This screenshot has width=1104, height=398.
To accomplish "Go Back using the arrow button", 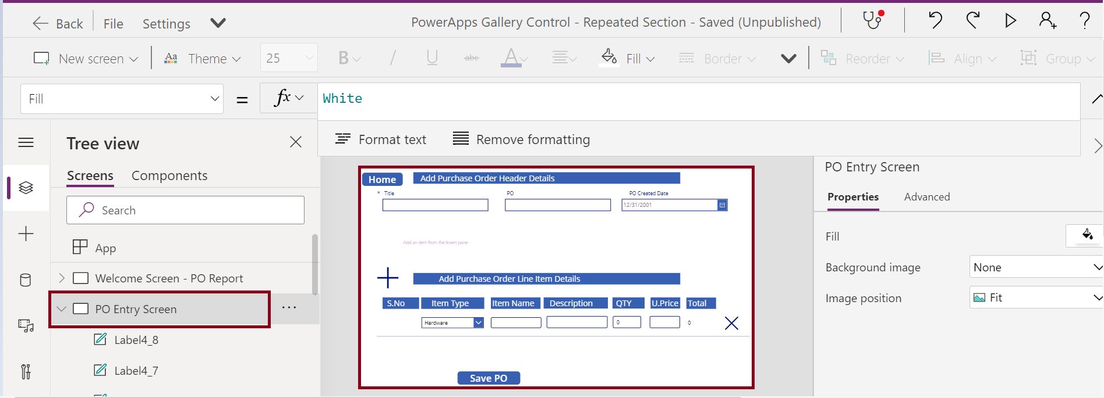I will coord(58,23).
